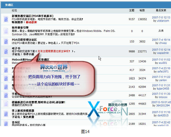Click forum icon beside 掌上游戏和模拟器

[x=6, y=114]
